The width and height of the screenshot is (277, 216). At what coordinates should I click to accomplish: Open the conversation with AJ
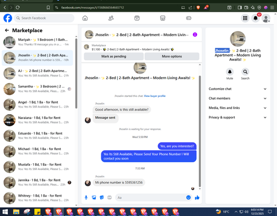(x=37, y=73)
